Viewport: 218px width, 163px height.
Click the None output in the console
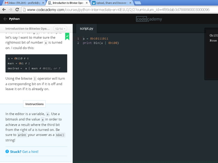click(x=213, y=41)
